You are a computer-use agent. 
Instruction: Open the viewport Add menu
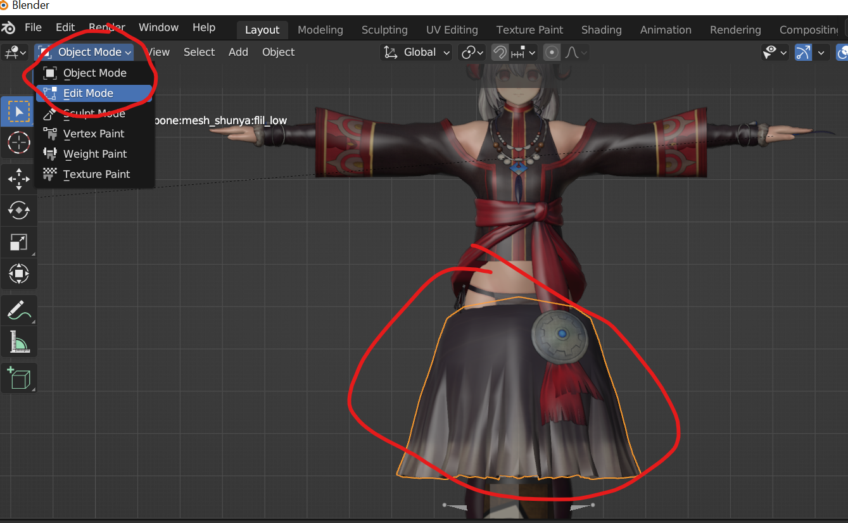click(x=238, y=53)
